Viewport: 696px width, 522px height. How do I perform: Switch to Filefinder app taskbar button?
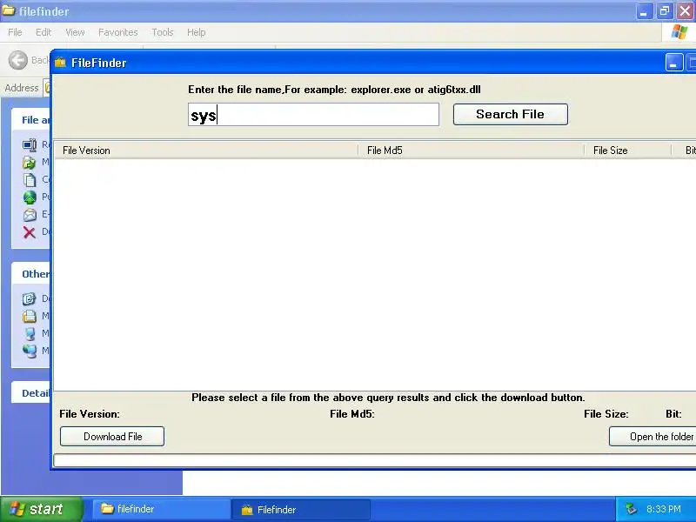pos(300,510)
